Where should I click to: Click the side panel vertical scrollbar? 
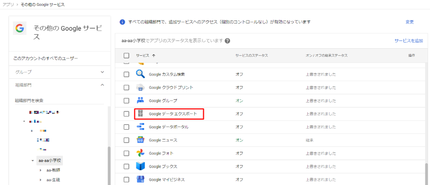pyautogui.click(x=109, y=166)
